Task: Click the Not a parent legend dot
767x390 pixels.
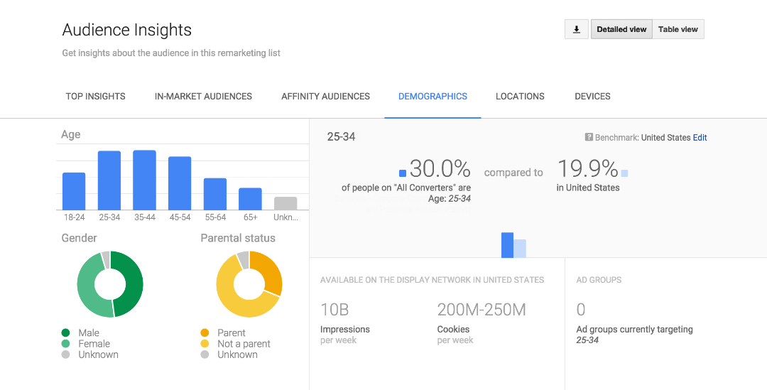Action: (205, 344)
